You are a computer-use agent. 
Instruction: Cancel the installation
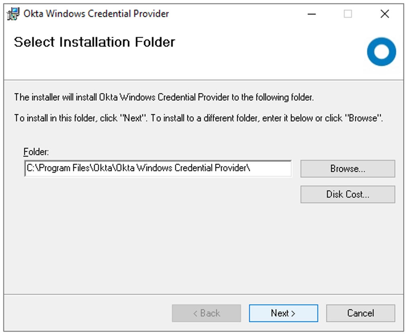360,313
